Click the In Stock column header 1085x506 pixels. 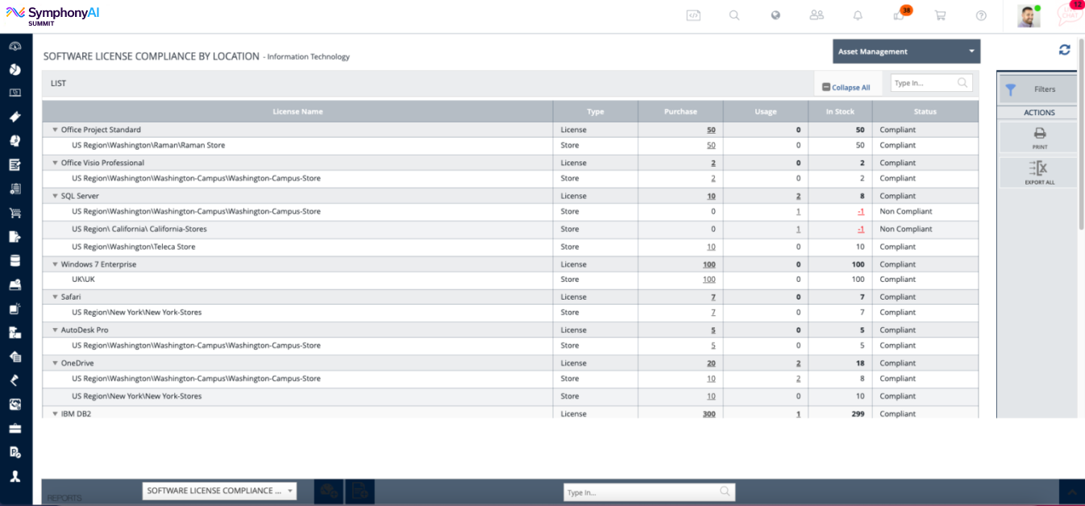840,111
